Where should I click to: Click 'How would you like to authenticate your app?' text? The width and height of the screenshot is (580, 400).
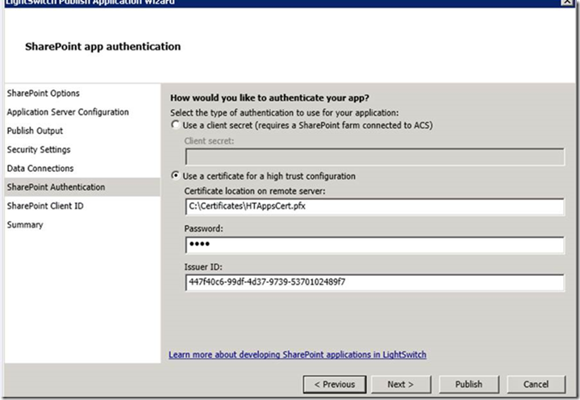(x=269, y=98)
